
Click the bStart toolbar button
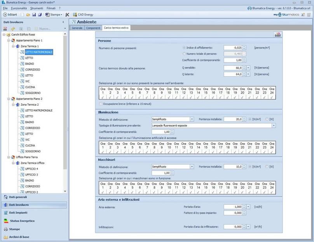[10, 15]
